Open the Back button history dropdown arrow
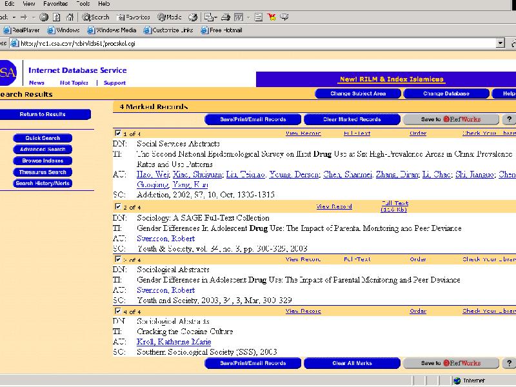Image resolution: width=516 pixels, height=387 pixels. (14, 17)
